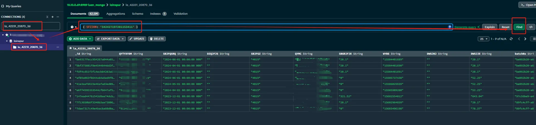This screenshot has width=536, height=125.
Task: Open export query to language code icon
Action: tap(531, 27)
